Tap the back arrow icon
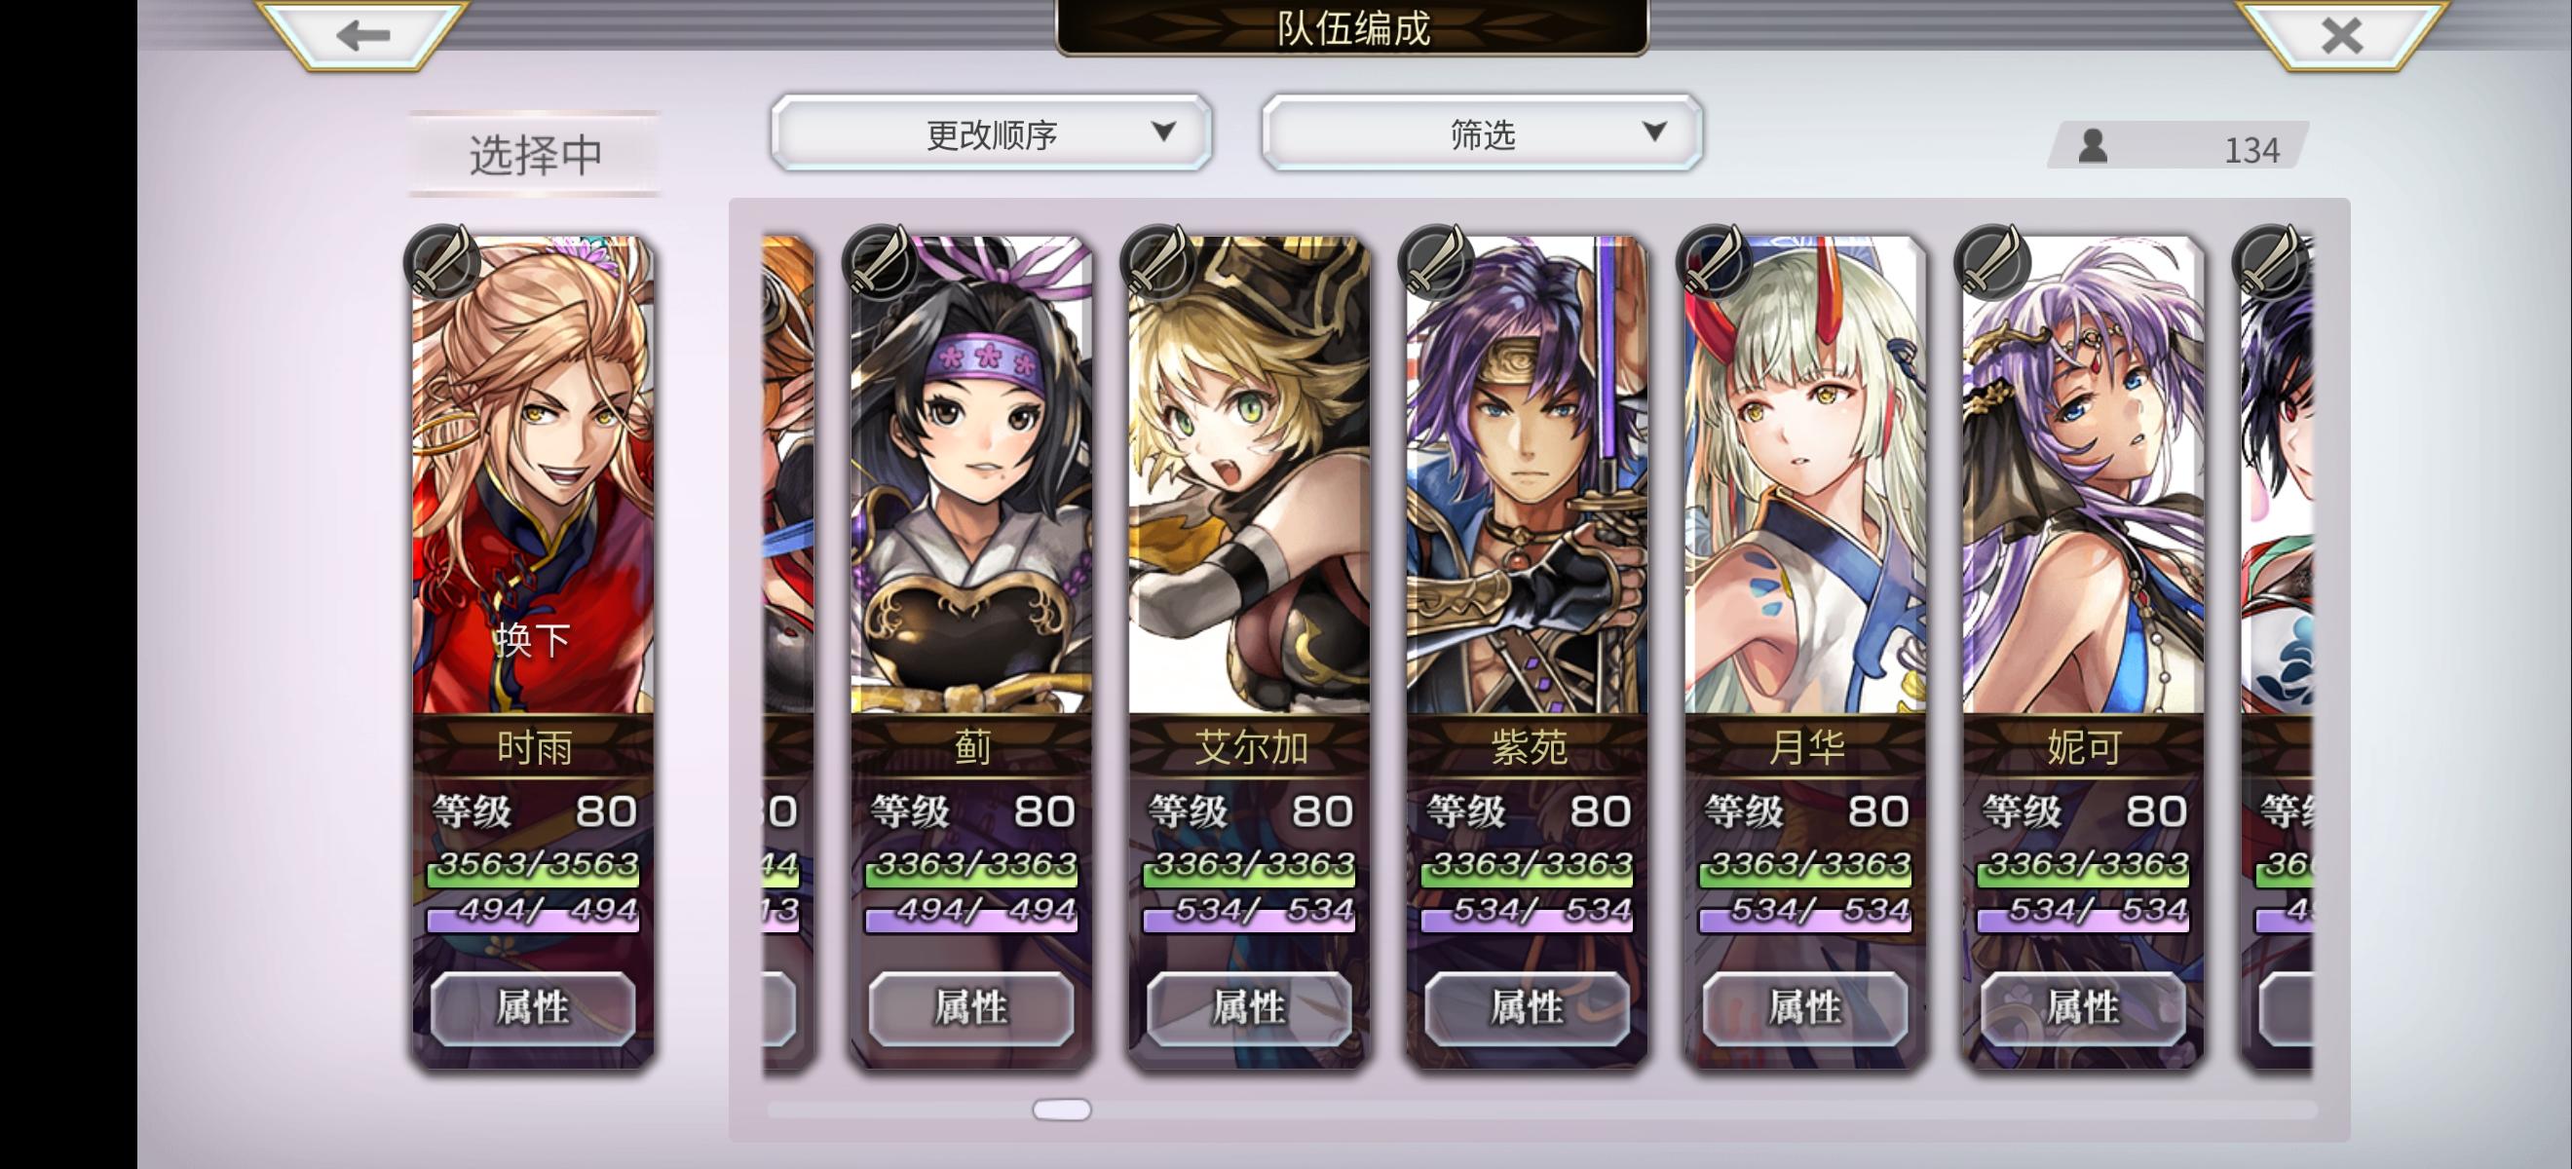 362,36
